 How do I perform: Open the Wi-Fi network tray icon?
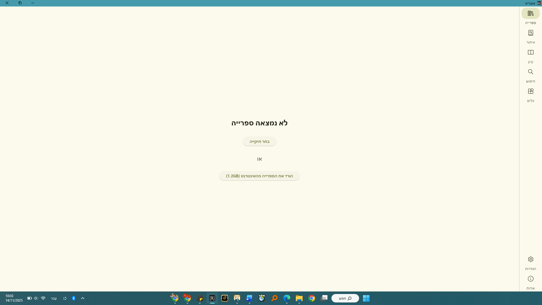pyautogui.click(x=43, y=298)
